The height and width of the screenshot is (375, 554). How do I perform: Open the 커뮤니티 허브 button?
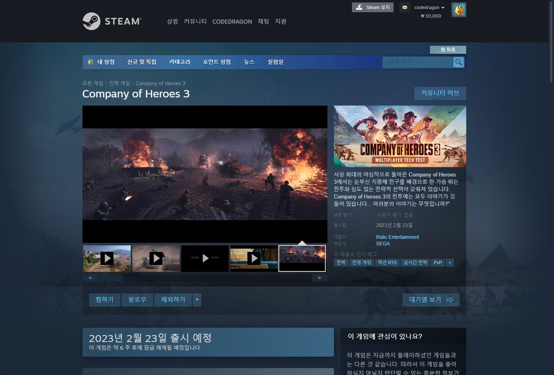(440, 93)
